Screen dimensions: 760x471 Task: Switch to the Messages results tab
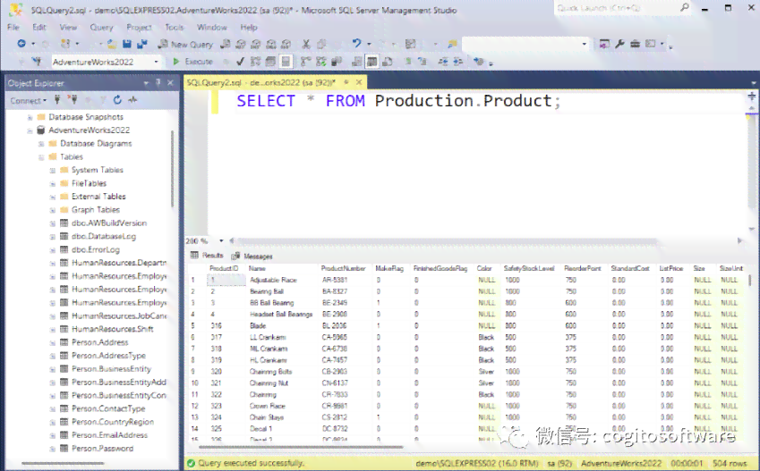coord(252,257)
